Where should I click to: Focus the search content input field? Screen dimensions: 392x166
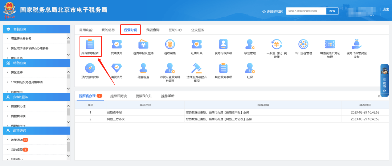coord(306,11)
